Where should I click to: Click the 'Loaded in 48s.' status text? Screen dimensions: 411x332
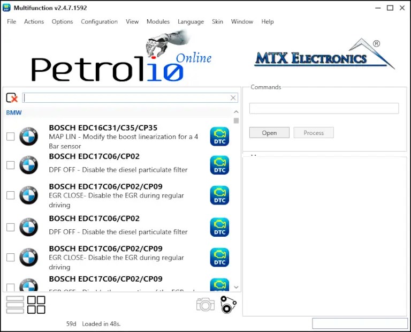click(101, 324)
